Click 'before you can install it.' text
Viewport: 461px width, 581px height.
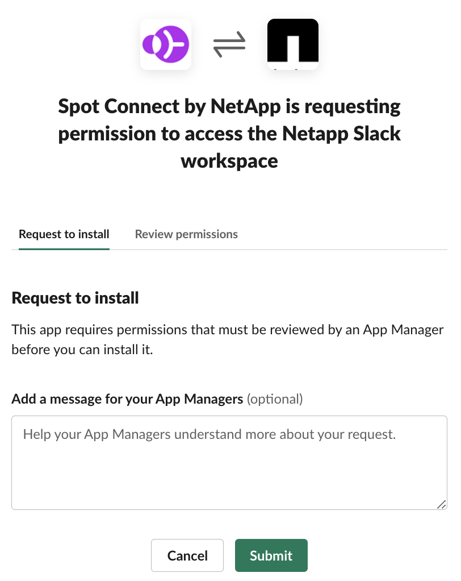click(82, 350)
